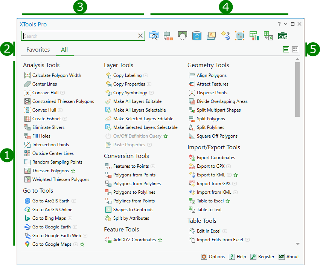Open the Favorites tab

(38, 50)
